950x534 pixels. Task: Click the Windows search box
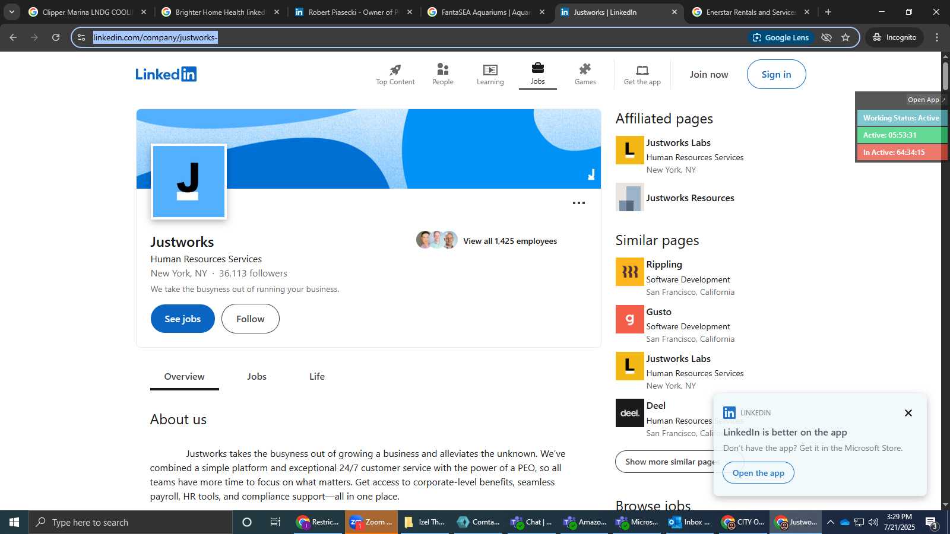point(131,522)
